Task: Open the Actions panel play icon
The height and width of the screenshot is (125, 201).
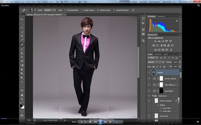Action: coord(143,23)
